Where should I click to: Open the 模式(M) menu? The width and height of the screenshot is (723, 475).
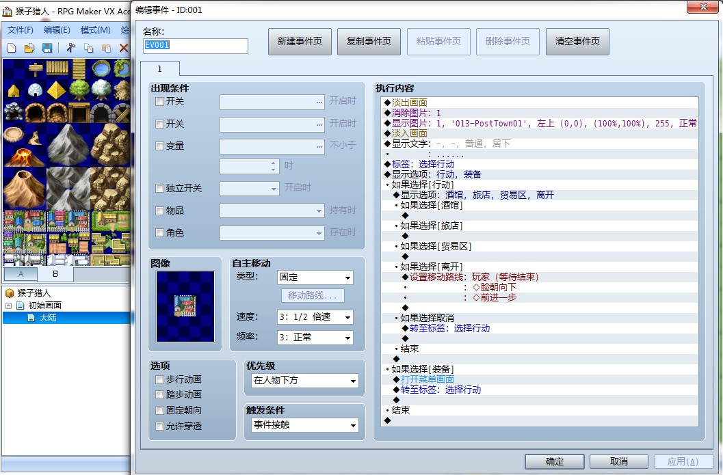coord(96,30)
